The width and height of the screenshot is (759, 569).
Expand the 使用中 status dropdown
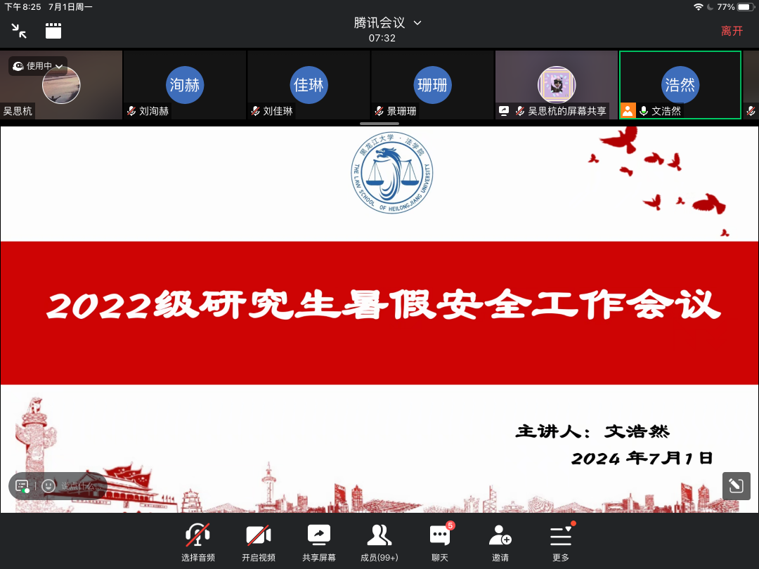tap(39, 66)
